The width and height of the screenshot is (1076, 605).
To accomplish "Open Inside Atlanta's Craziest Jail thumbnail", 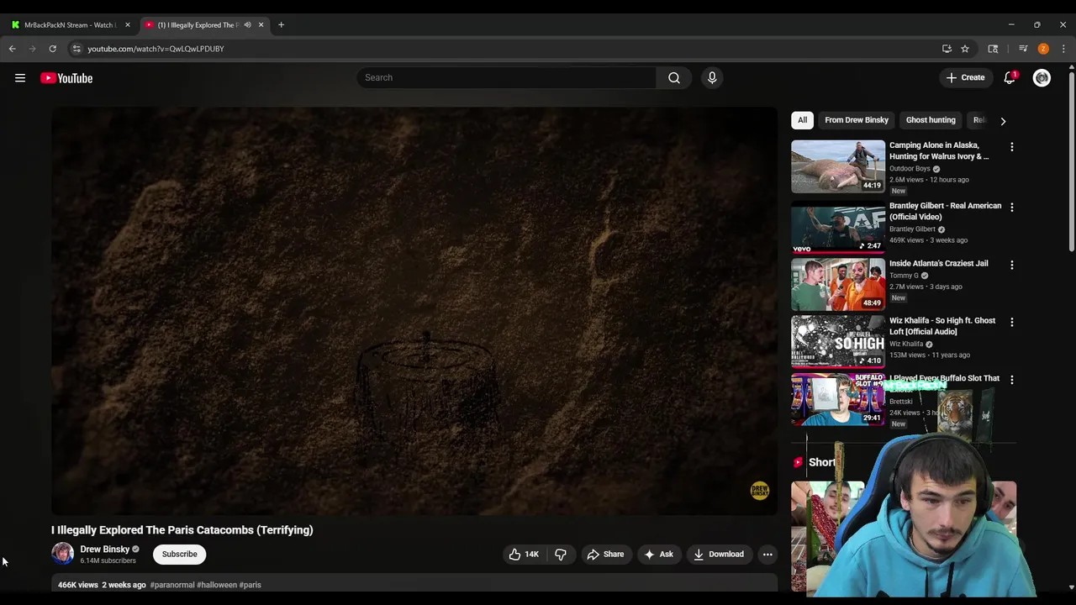I will [x=838, y=285].
